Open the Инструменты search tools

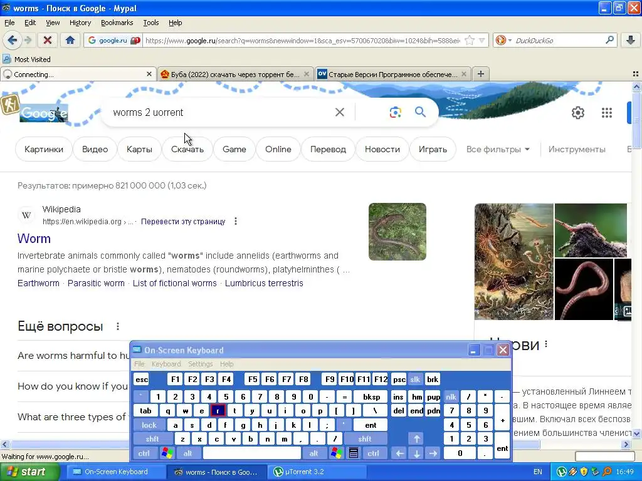coord(577,149)
